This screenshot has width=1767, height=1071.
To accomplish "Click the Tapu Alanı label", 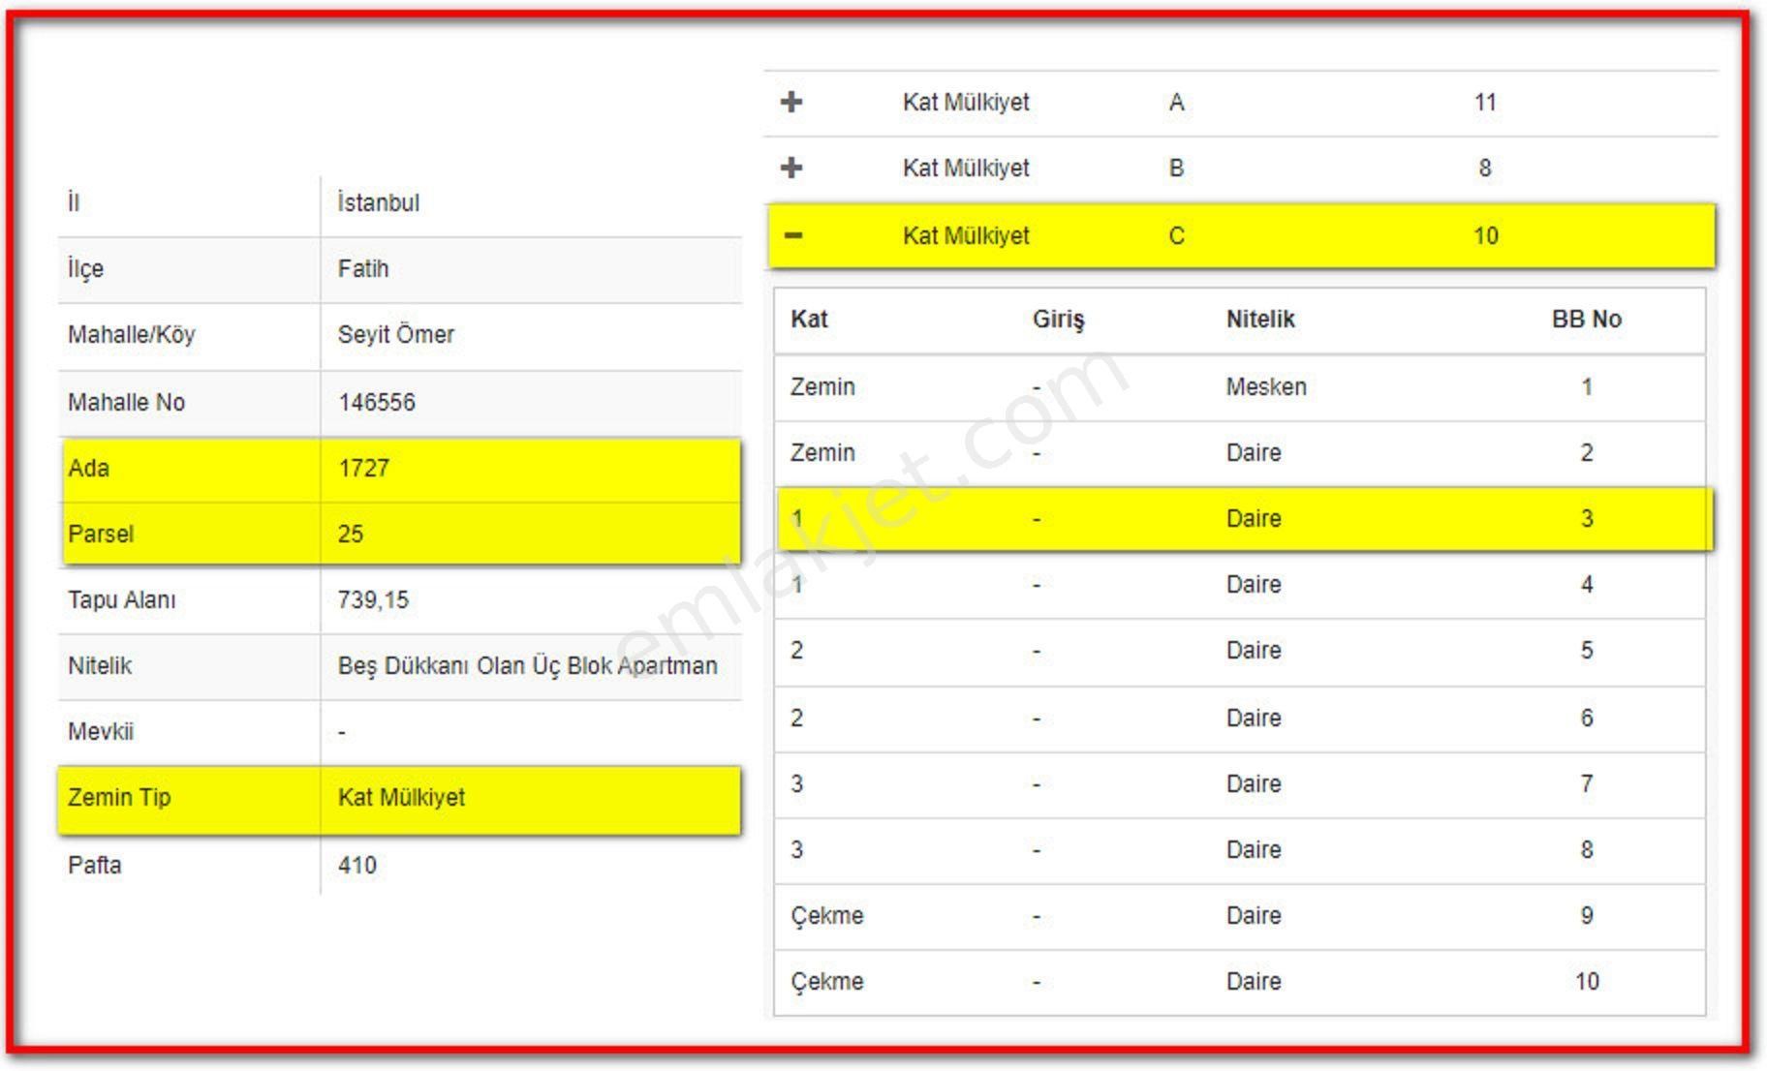I will coord(121,600).
